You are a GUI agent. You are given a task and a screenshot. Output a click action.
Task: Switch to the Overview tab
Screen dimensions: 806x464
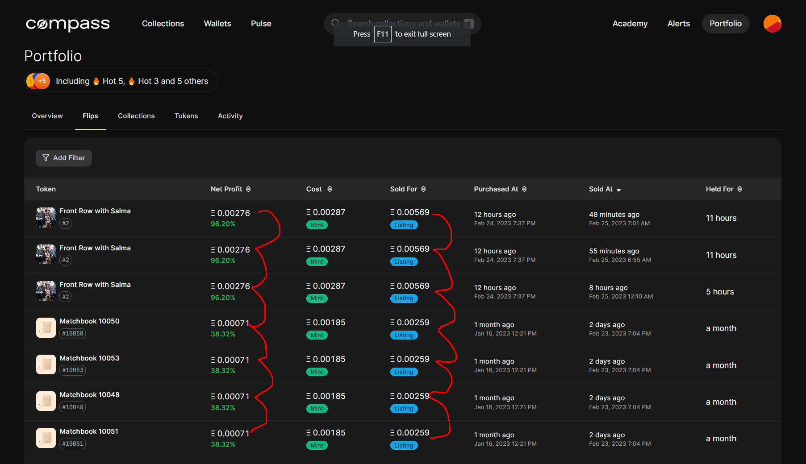point(47,116)
